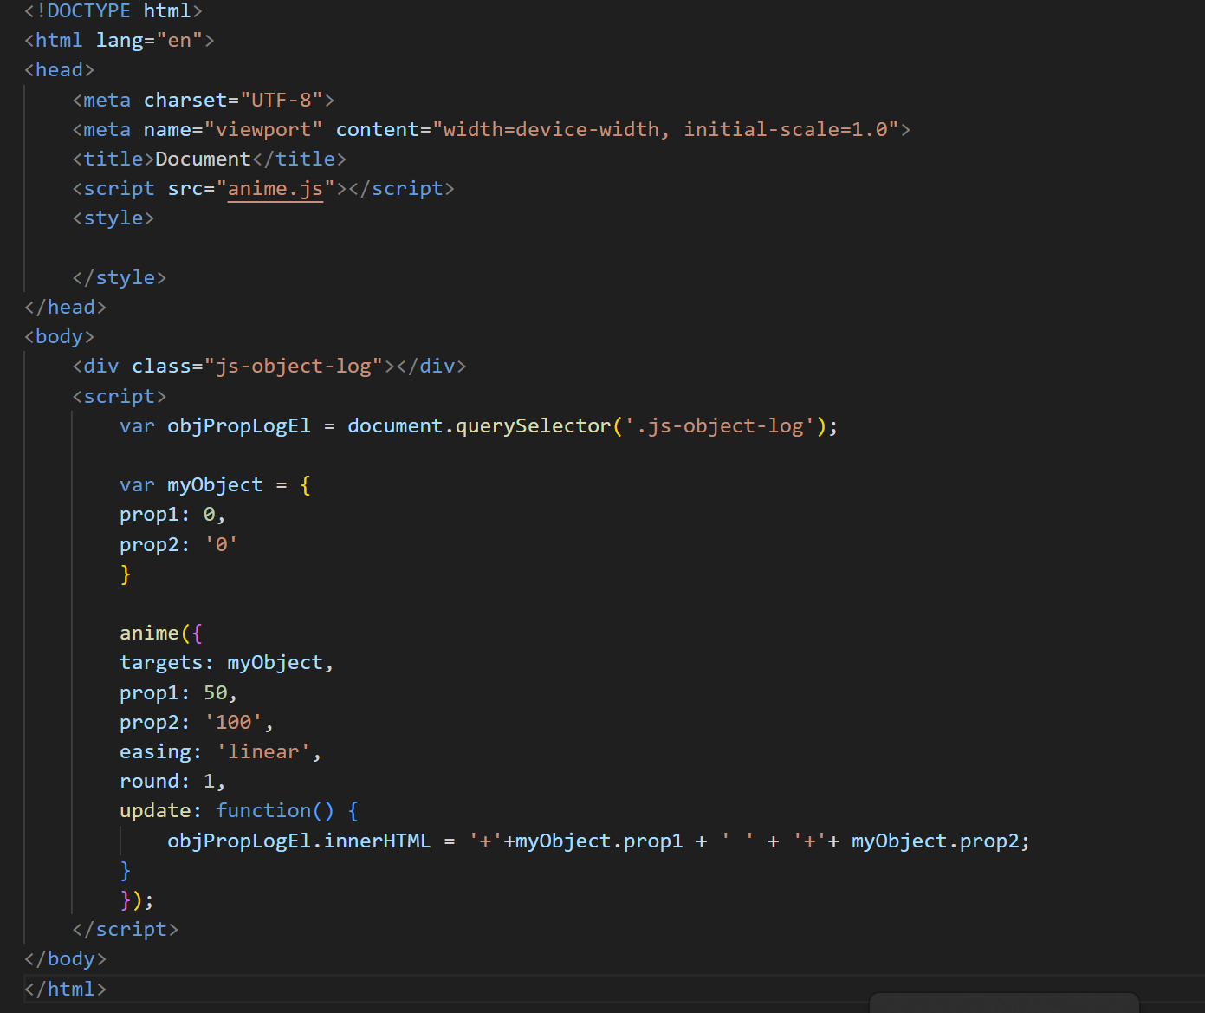This screenshot has width=1205, height=1013.
Task: Click the opening script tag inside body
Action: (x=120, y=397)
